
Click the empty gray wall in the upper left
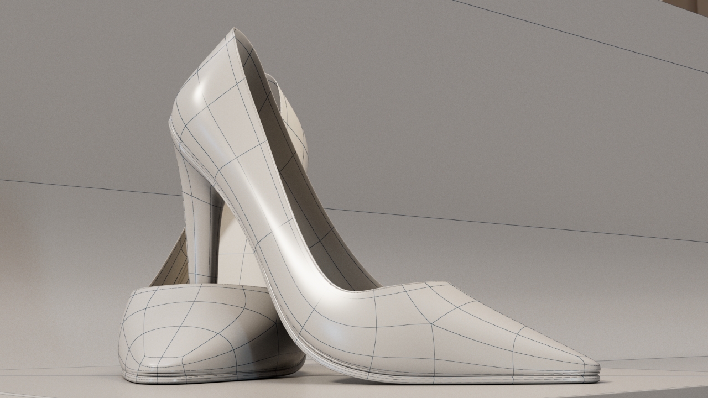(83, 83)
